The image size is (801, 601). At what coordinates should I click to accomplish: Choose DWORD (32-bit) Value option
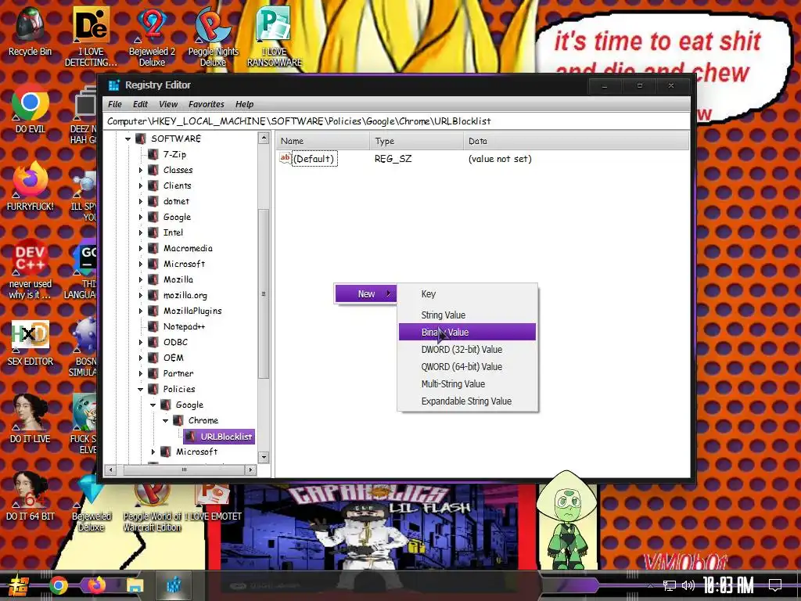coord(468,350)
